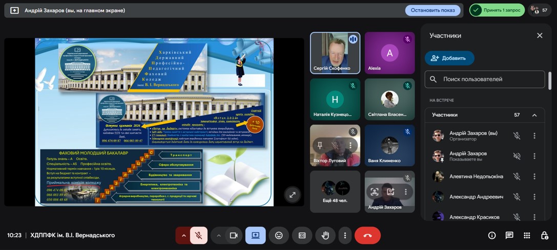
Task: Raise hand using the hand icon
Action: pyautogui.click(x=325, y=235)
